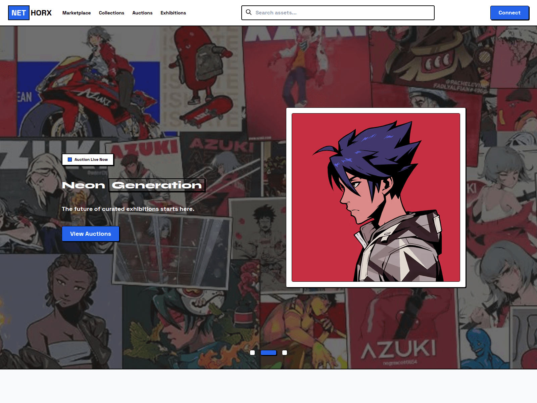Click the Connect button
The image size is (537, 403).
pyautogui.click(x=509, y=13)
